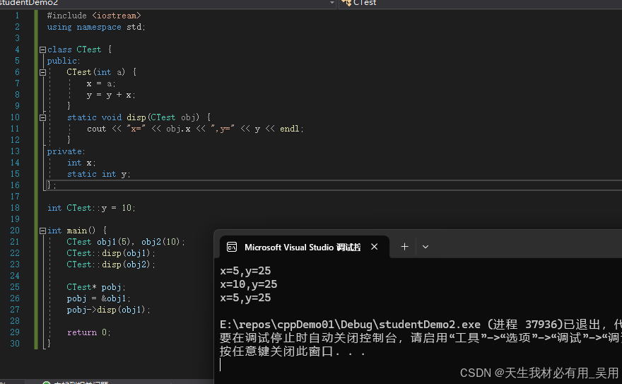The image size is (622, 384).
Task: Click the 'return 0;' statement
Action: pos(88,332)
